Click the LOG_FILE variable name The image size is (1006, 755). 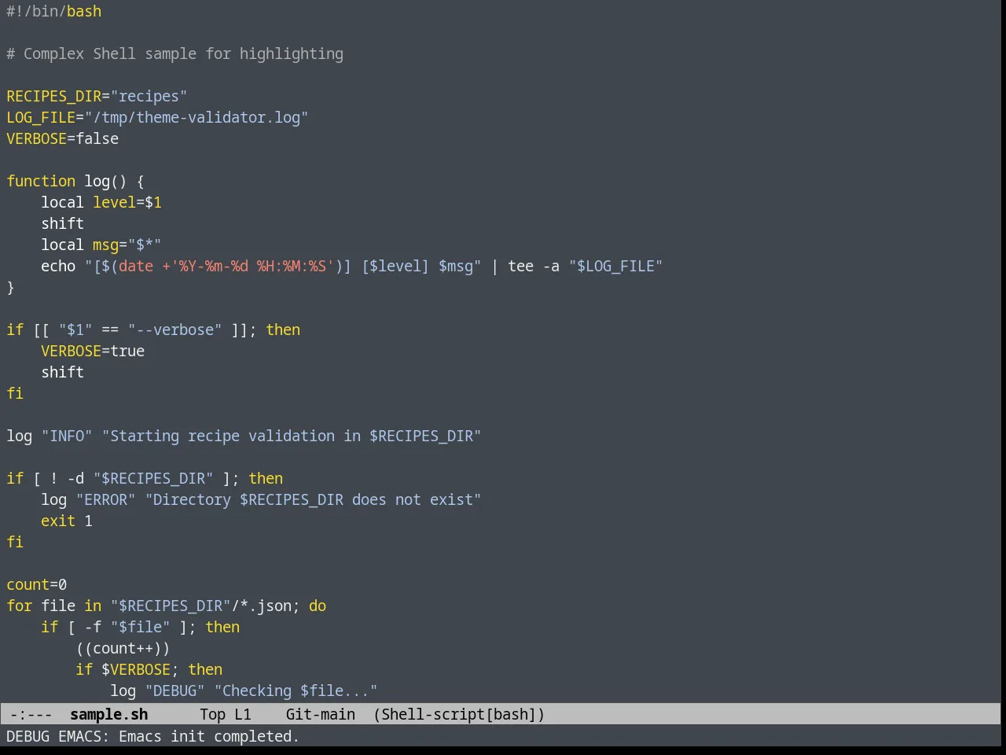[x=41, y=117]
